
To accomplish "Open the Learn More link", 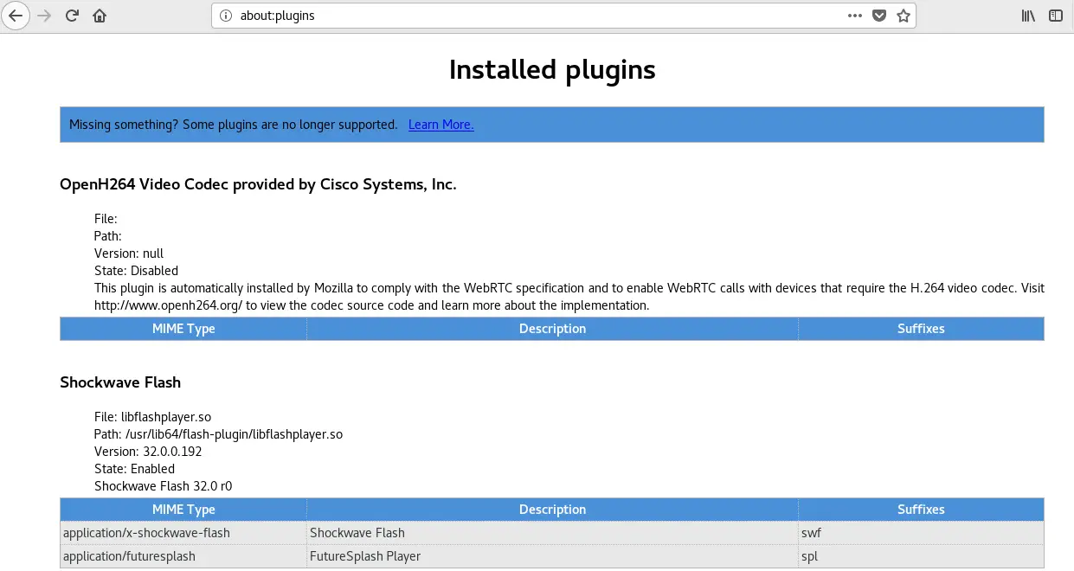I will pyautogui.click(x=441, y=125).
